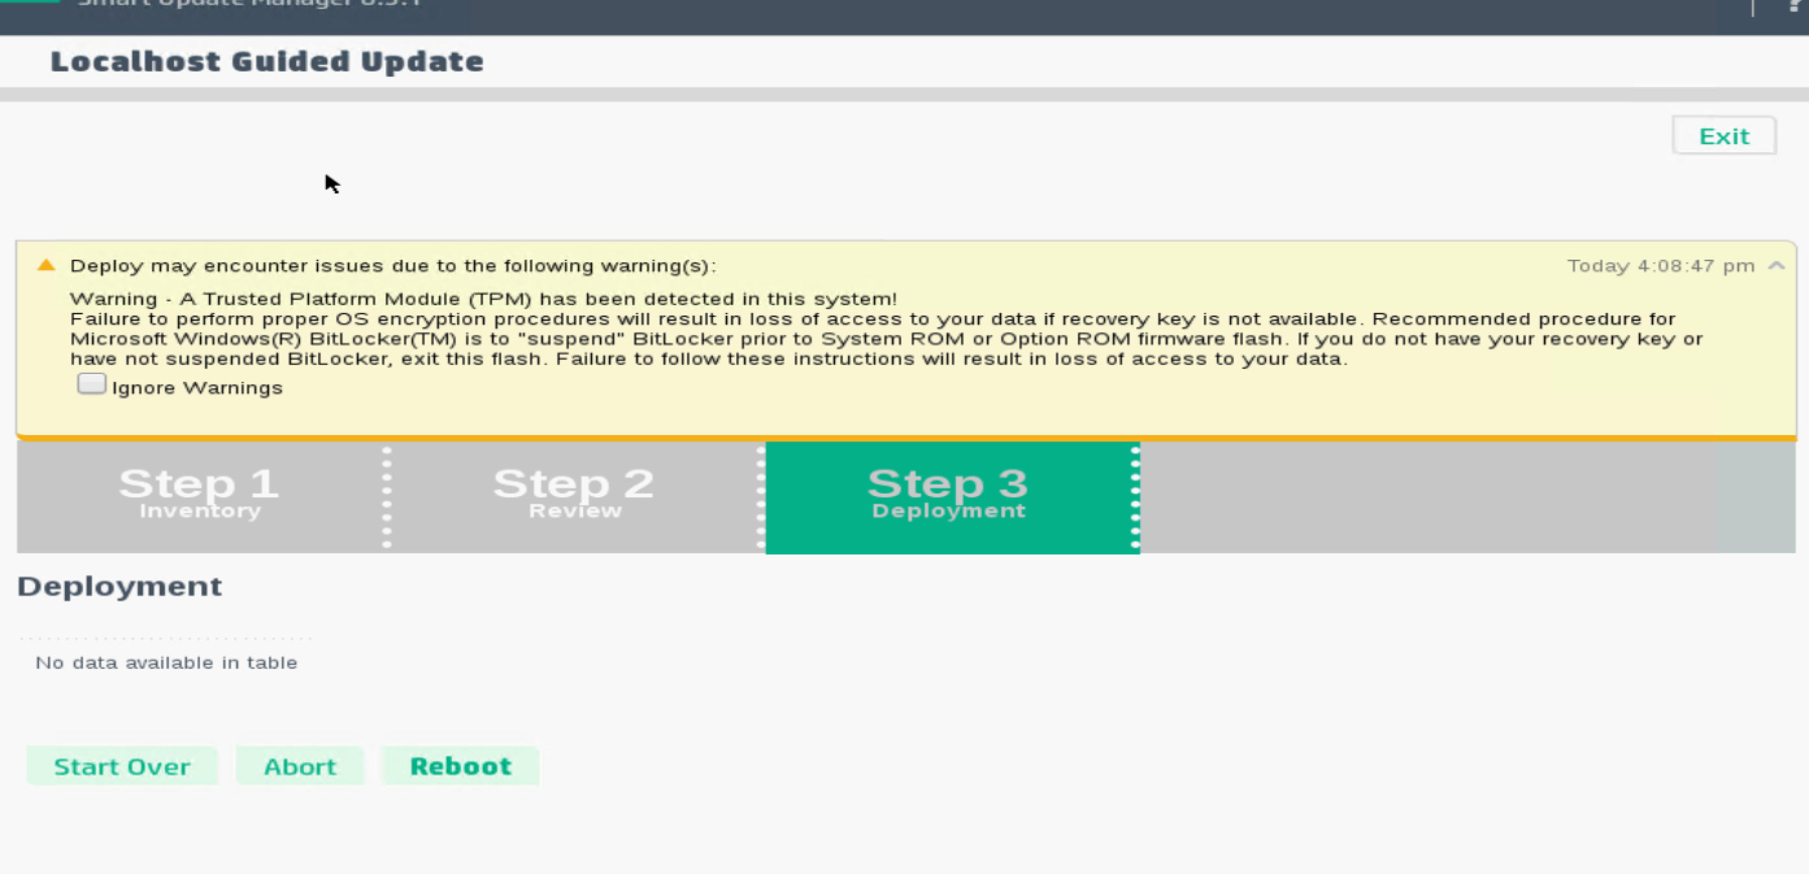Click 'Deploy may encounter issues' warning header

click(393, 266)
